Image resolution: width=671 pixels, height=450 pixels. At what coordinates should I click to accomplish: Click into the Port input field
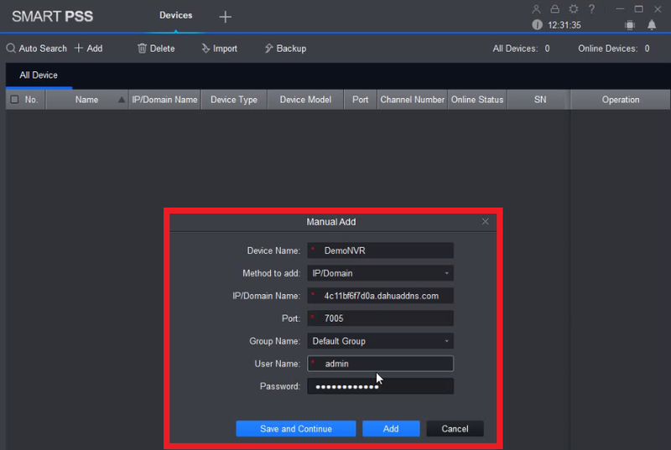[380, 318]
